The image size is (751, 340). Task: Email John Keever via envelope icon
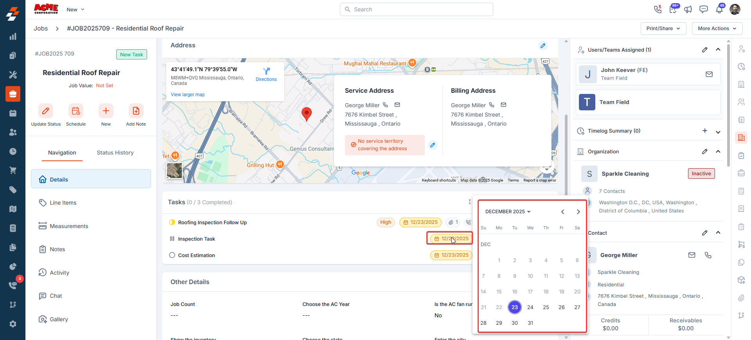709,74
